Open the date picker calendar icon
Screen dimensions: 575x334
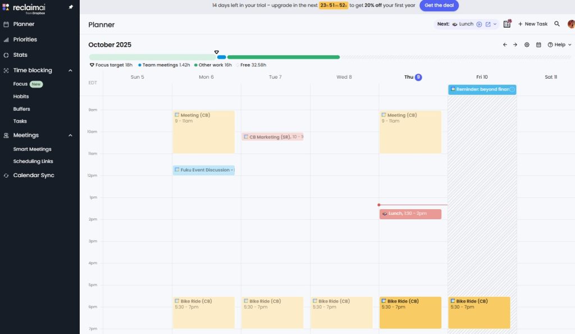coord(539,45)
